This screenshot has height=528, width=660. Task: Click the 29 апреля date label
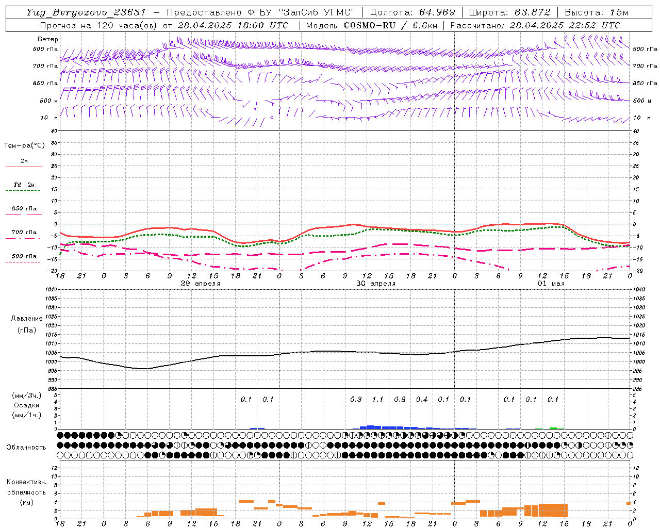pyautogui.click(x=201, y=284)
